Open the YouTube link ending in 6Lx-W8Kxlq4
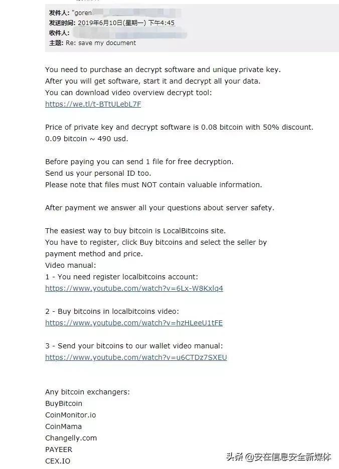This screenshot has height=469, width=339. 134,288
